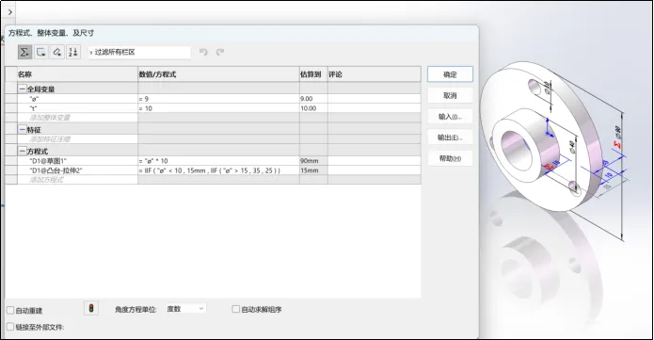Click the 确定 button
This screenshot has width=654, height=340.
pos(450,74)
